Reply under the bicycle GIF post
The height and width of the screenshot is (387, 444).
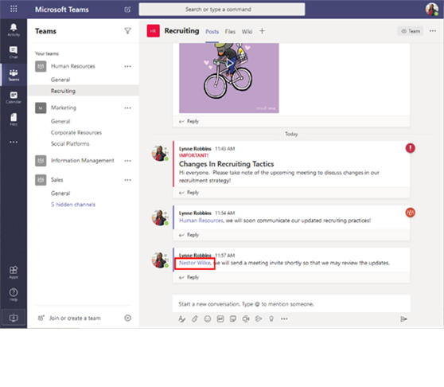[x=189, y=121]
